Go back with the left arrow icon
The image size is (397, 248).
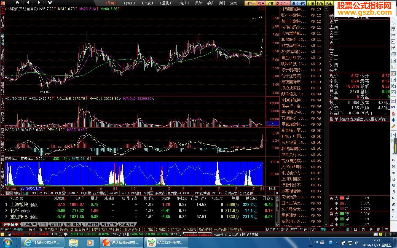click(28, 3)
